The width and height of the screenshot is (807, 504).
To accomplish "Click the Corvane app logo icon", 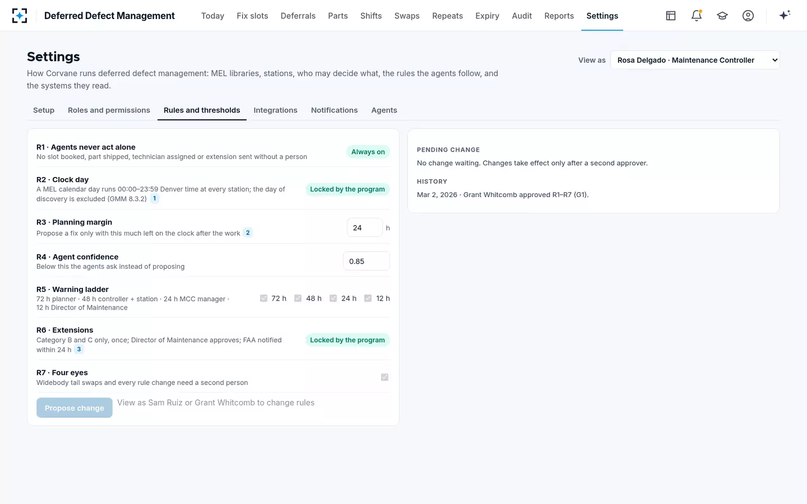I will pos(20,16).
